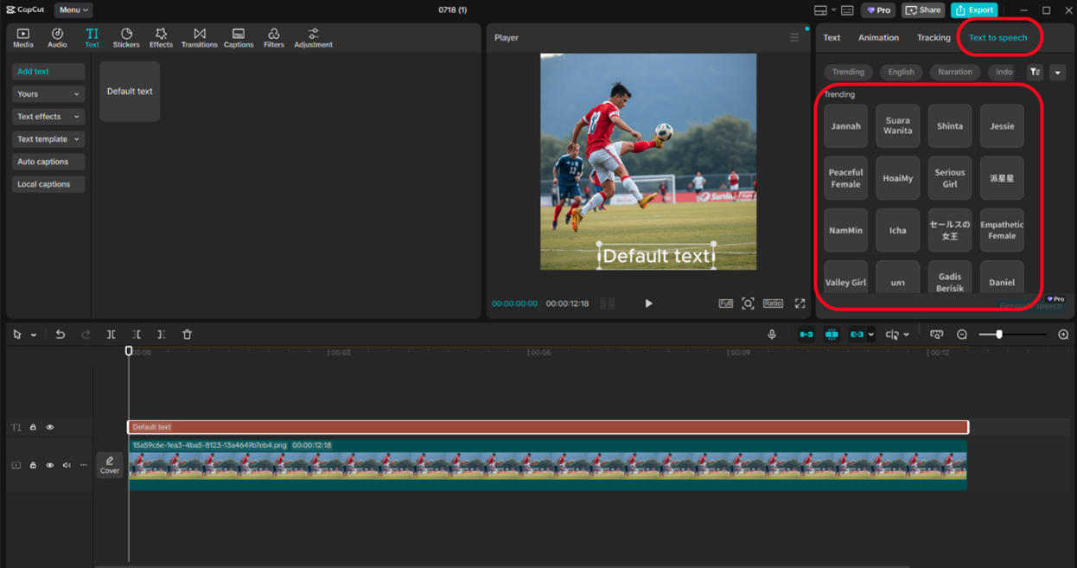This screenshot has width=1077, height=568.
Task: Open the Effects panel
Action: pyautogui.click(x=161, y=37)
